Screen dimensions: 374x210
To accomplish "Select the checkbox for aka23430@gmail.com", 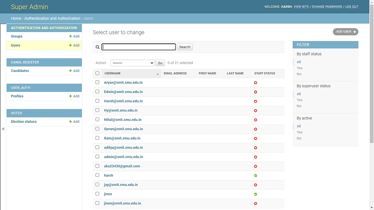I will coord(97,166).
